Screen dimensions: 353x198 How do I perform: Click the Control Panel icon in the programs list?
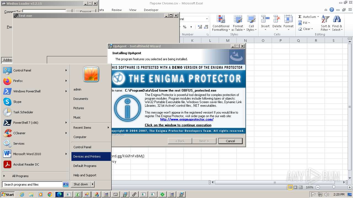coord(7,70)
